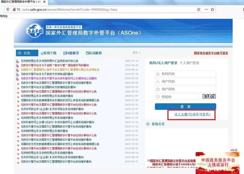Open 国际收支网上申报系统数据清理公告 dated 2020-01-06
Image resolution: width=244 pixels, height=174 pixels.
pyautogui.click(x=60, y=100)
